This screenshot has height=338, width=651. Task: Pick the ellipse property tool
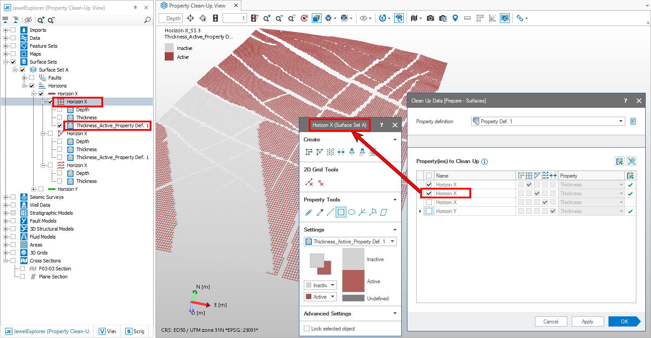pos(351,213)
